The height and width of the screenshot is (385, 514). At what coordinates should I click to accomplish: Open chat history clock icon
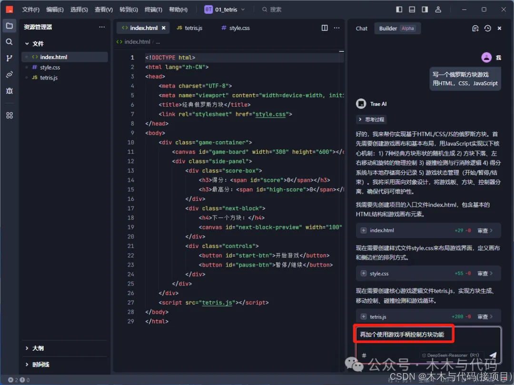pyautogui.click(x=487, y=29)
